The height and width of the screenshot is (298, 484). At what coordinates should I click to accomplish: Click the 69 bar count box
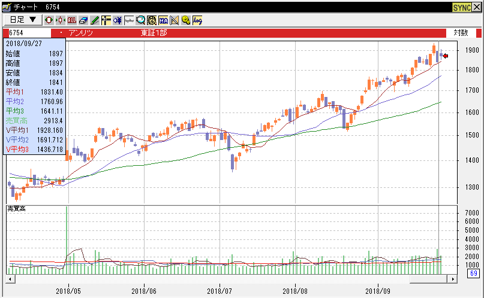[x=472, y=274]
